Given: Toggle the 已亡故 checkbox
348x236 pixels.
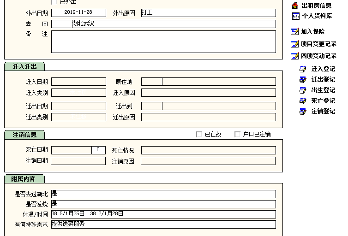Looking at the screenshot, I should [x=199, y=135].
